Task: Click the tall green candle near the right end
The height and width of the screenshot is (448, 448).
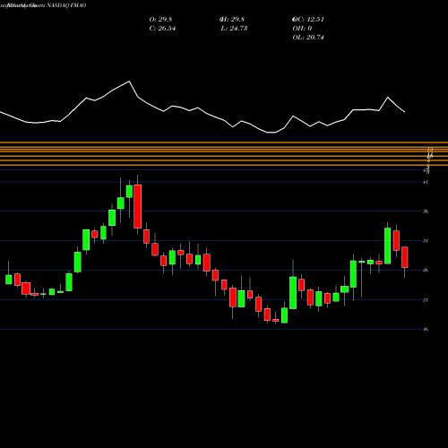Action: [x=387, y=246]
